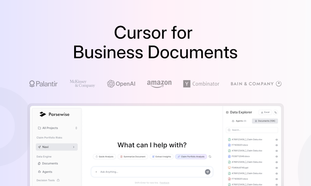Click the Parsewise logo in the sidebar
Viewport: 311px width, 186px height.
pos(54,114)
